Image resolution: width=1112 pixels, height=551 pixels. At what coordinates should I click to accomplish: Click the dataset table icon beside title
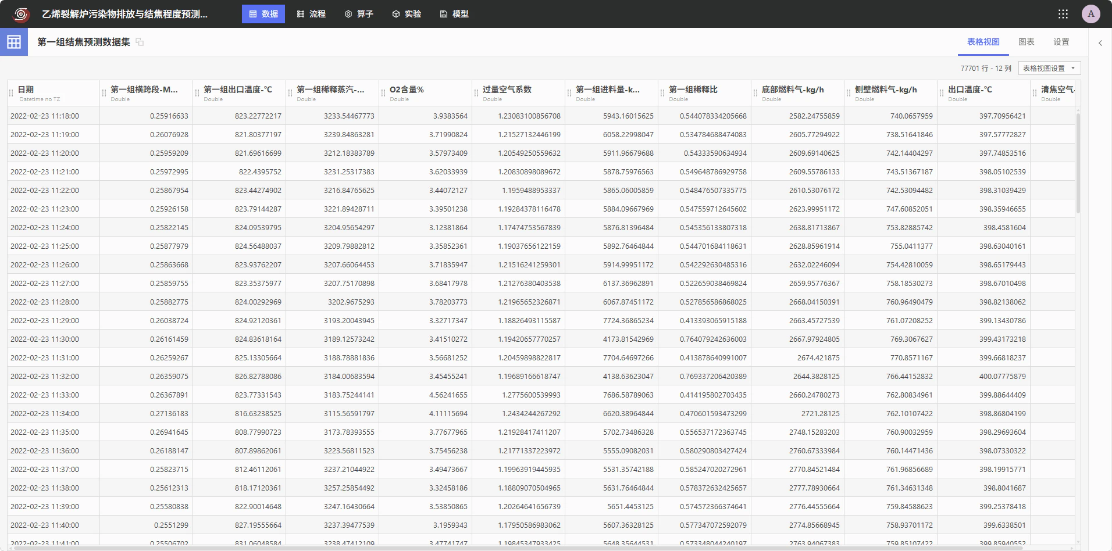[14, 42]
